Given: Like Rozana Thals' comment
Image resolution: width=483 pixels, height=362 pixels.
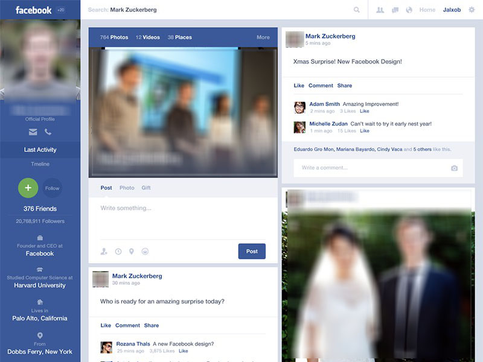Looking at the screenshot, I should click(184, 351).
